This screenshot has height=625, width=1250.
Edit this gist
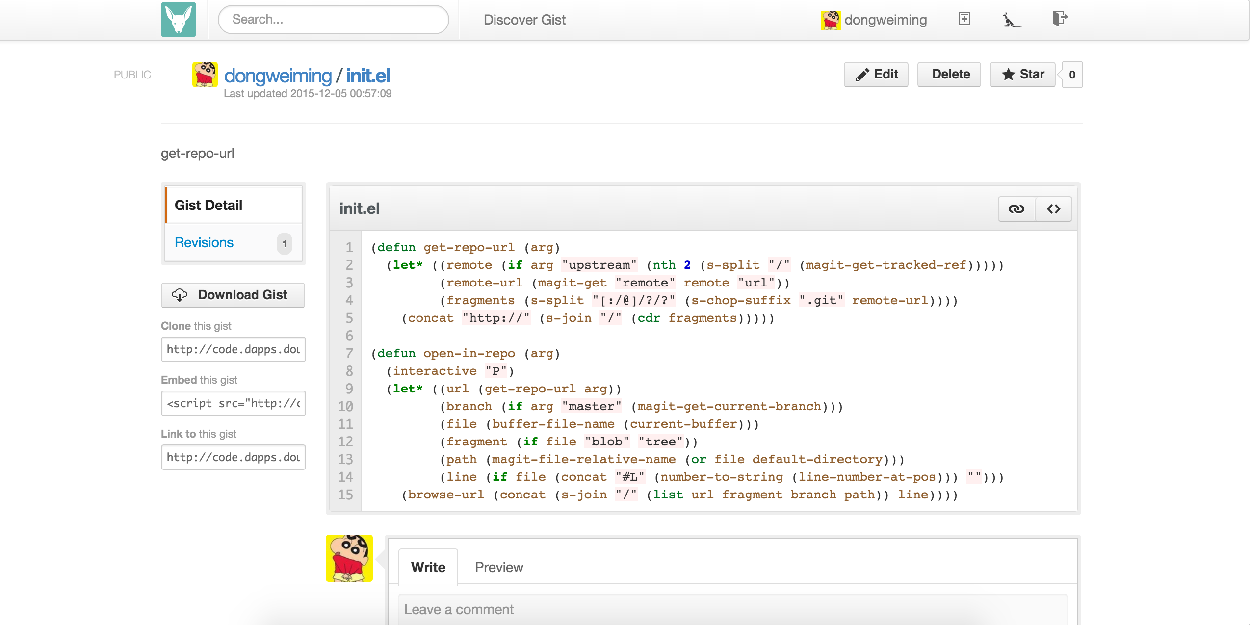[x=876, y=75]
